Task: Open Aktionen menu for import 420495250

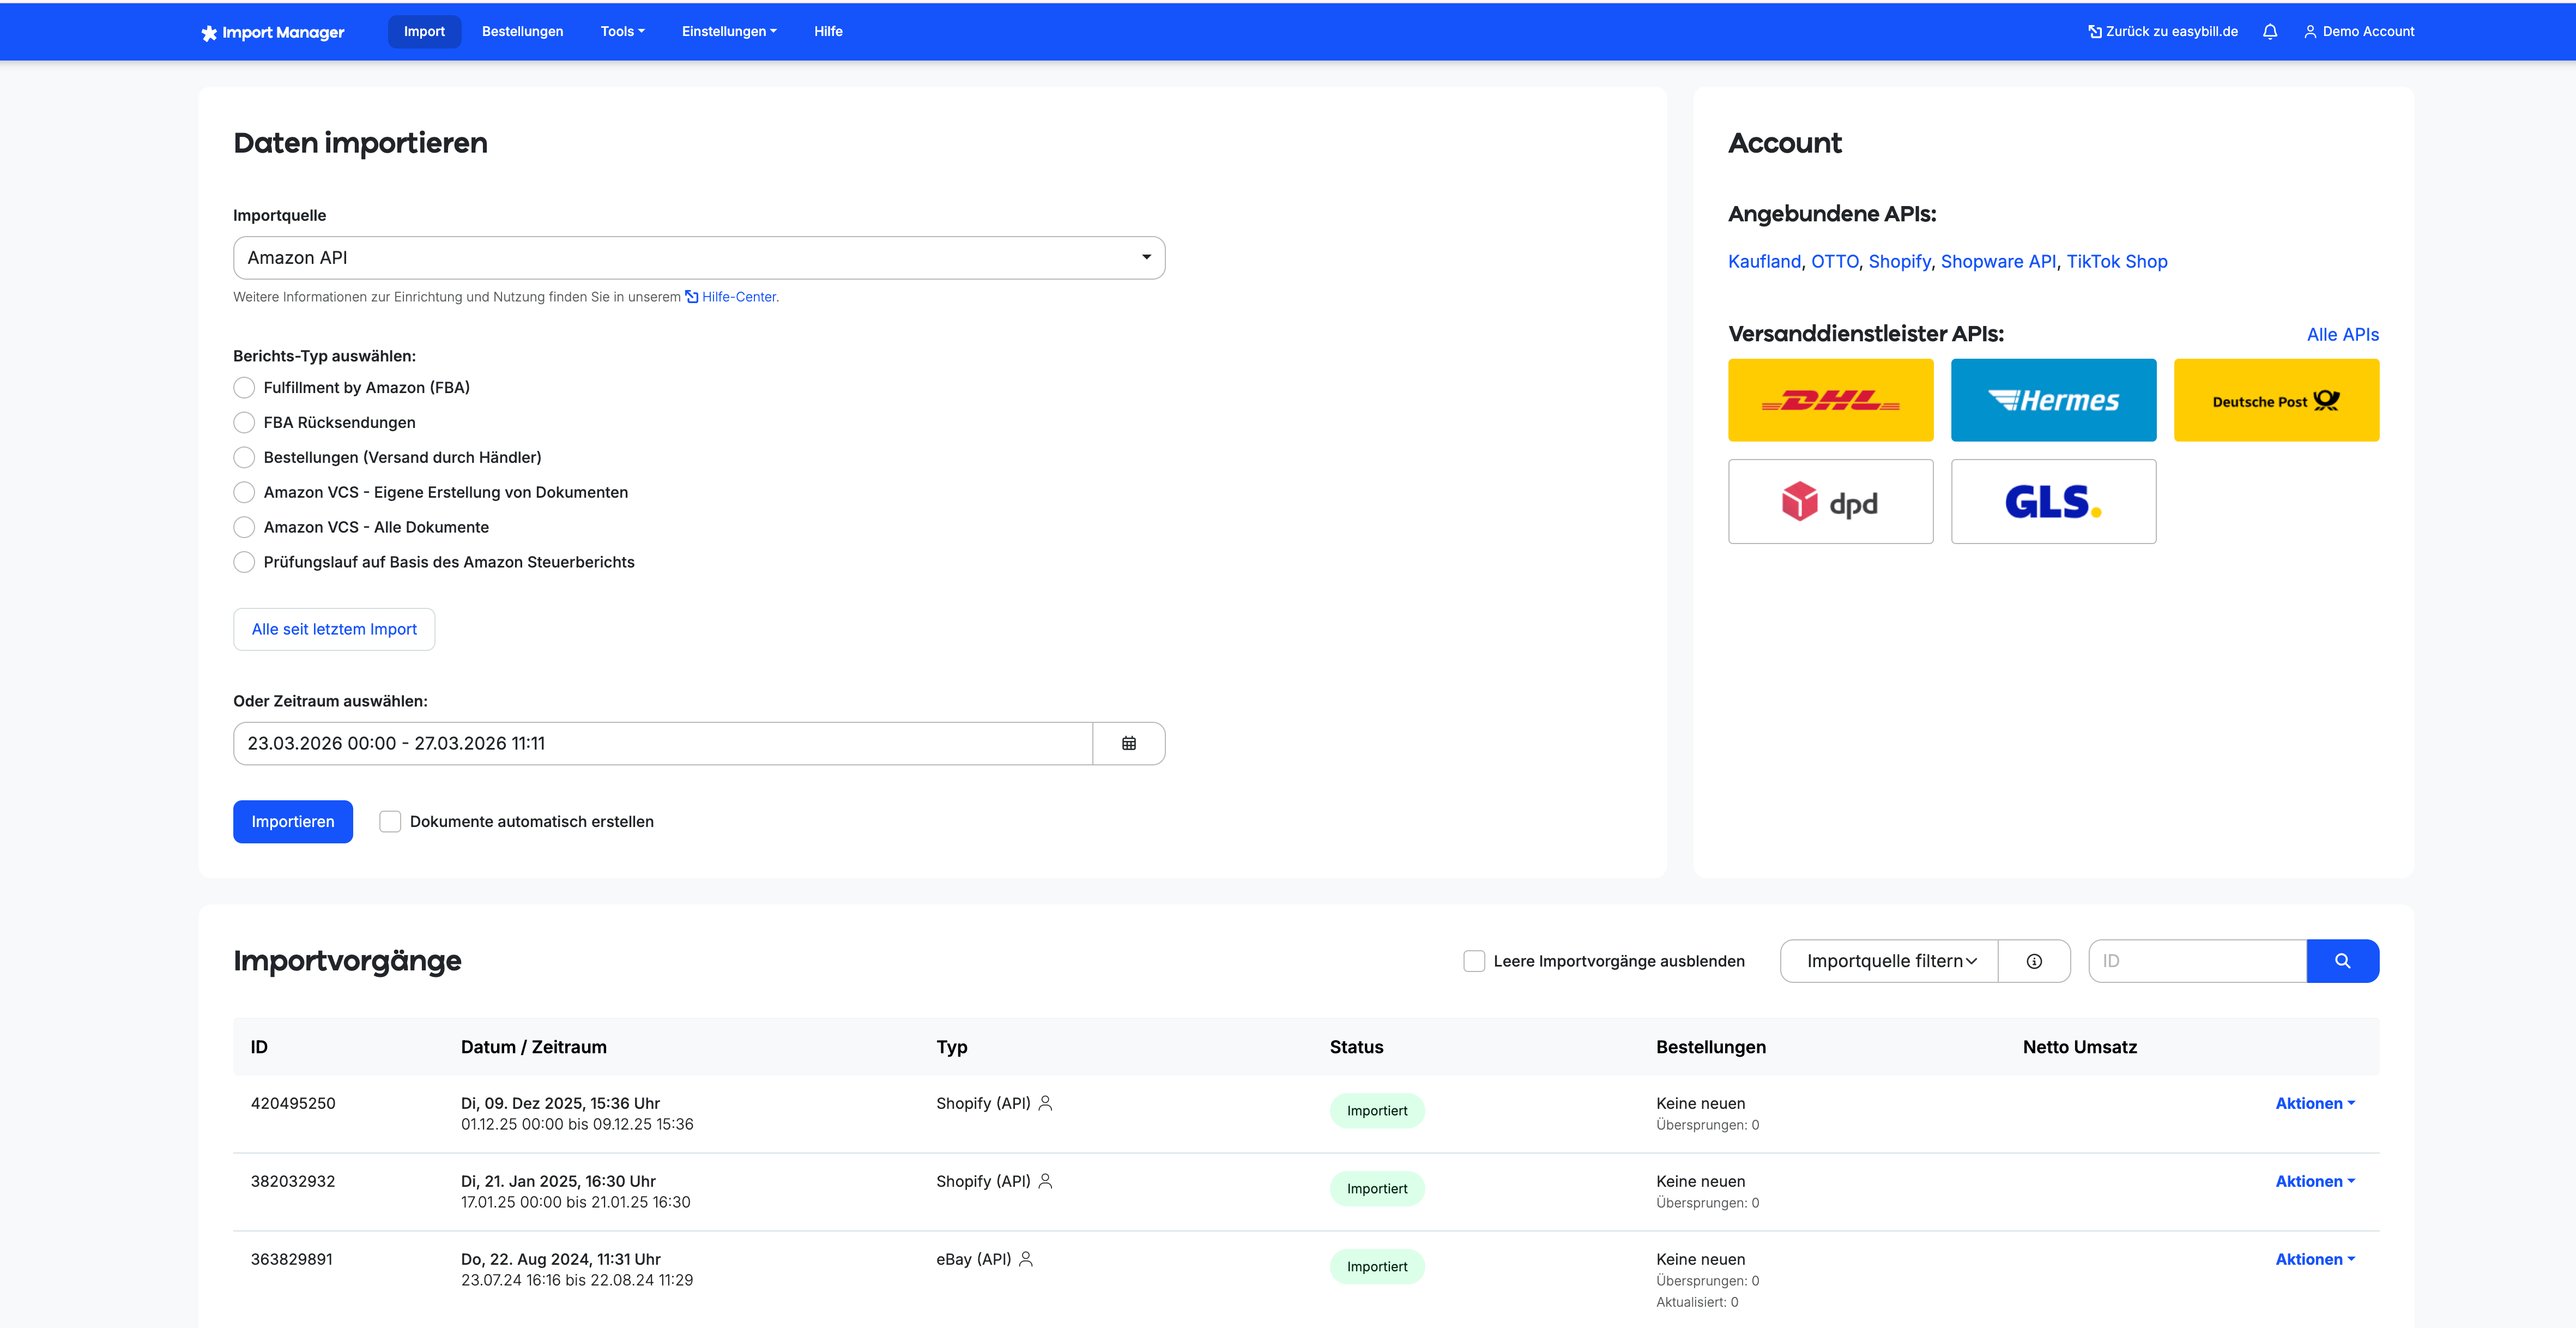Action: click(x=2314, y=1103)
